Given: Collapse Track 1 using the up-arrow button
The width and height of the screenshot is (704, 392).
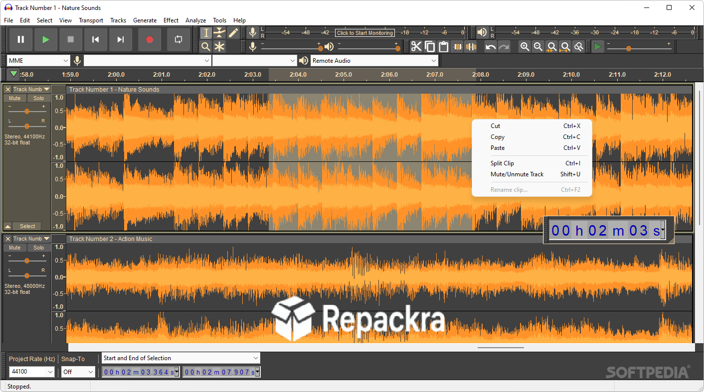Looking at the screenshot, I should (x=7, y=226).
